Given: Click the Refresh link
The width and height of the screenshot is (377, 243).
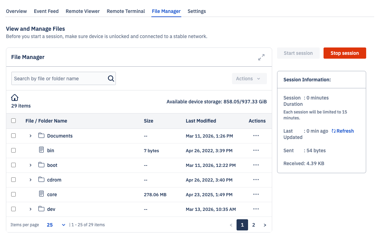Looking at the screenshot, I should click(x=343, y=131).
